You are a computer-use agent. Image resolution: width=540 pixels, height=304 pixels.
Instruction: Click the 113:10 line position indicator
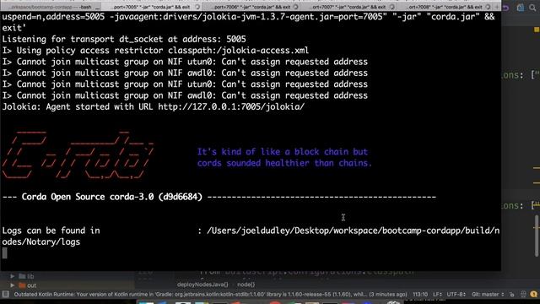(420, 295)
